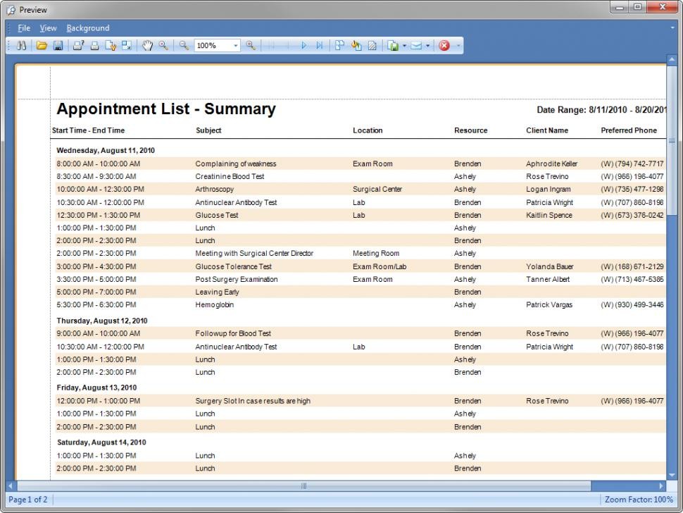Viewport: 683px width, 513px height.
Task: Select the Magnifier tool
Action: click(163, 45)
